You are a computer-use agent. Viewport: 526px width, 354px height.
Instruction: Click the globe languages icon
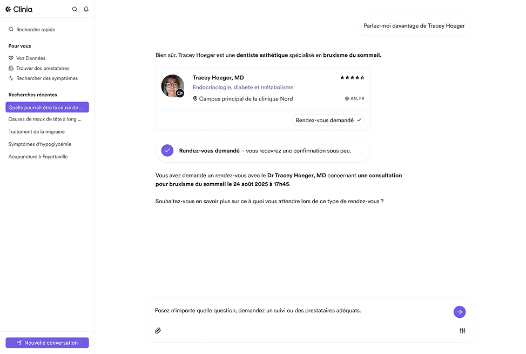coord(347,99)
